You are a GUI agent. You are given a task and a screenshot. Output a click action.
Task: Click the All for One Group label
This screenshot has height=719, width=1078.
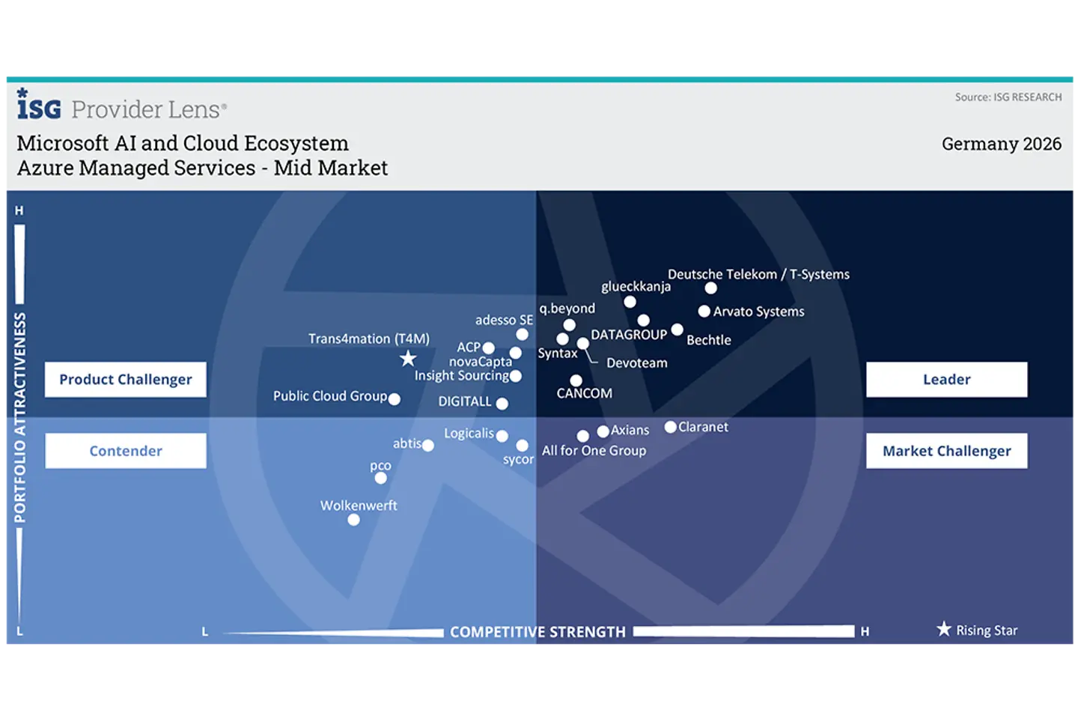point(594,451)
